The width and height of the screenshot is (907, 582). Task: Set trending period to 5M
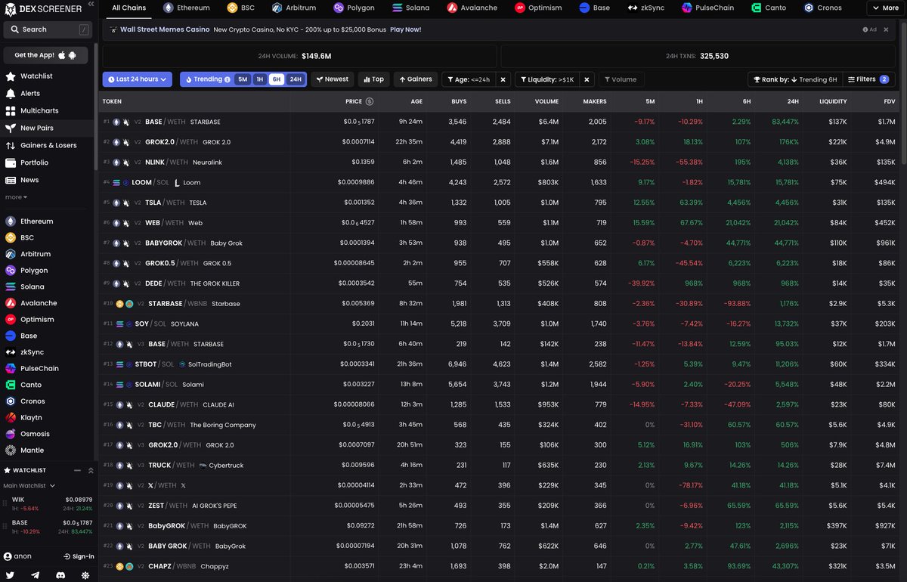[243, 79]
